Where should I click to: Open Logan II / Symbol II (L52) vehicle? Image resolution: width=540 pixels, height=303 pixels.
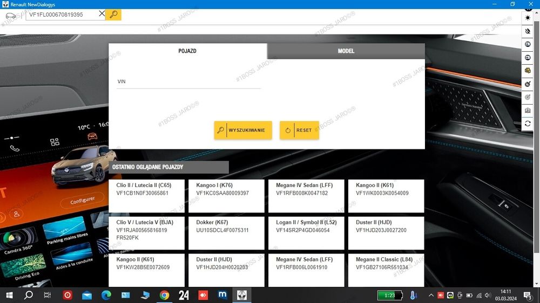pos(306,233)
